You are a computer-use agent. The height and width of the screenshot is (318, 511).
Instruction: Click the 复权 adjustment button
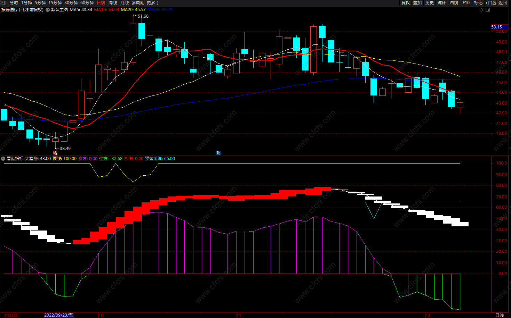pos(406,2)
